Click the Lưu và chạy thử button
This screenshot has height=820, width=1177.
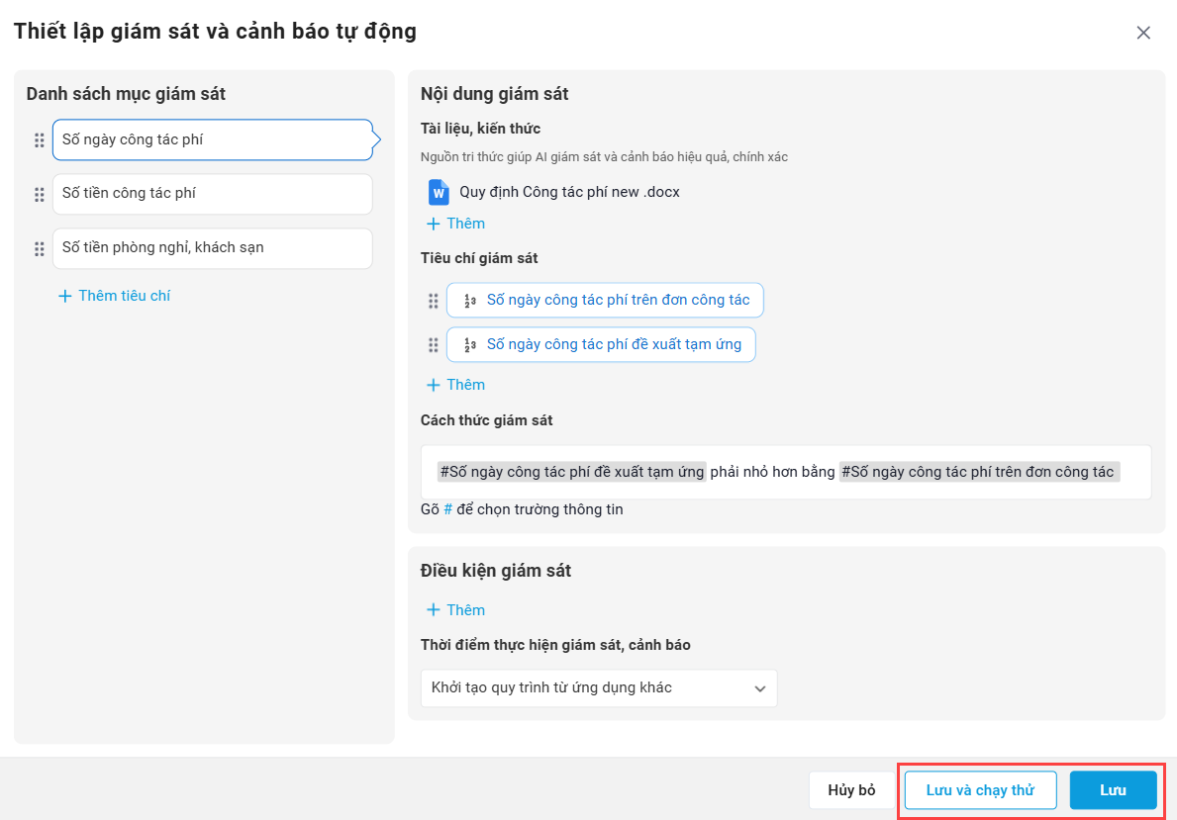pos(980,790)
